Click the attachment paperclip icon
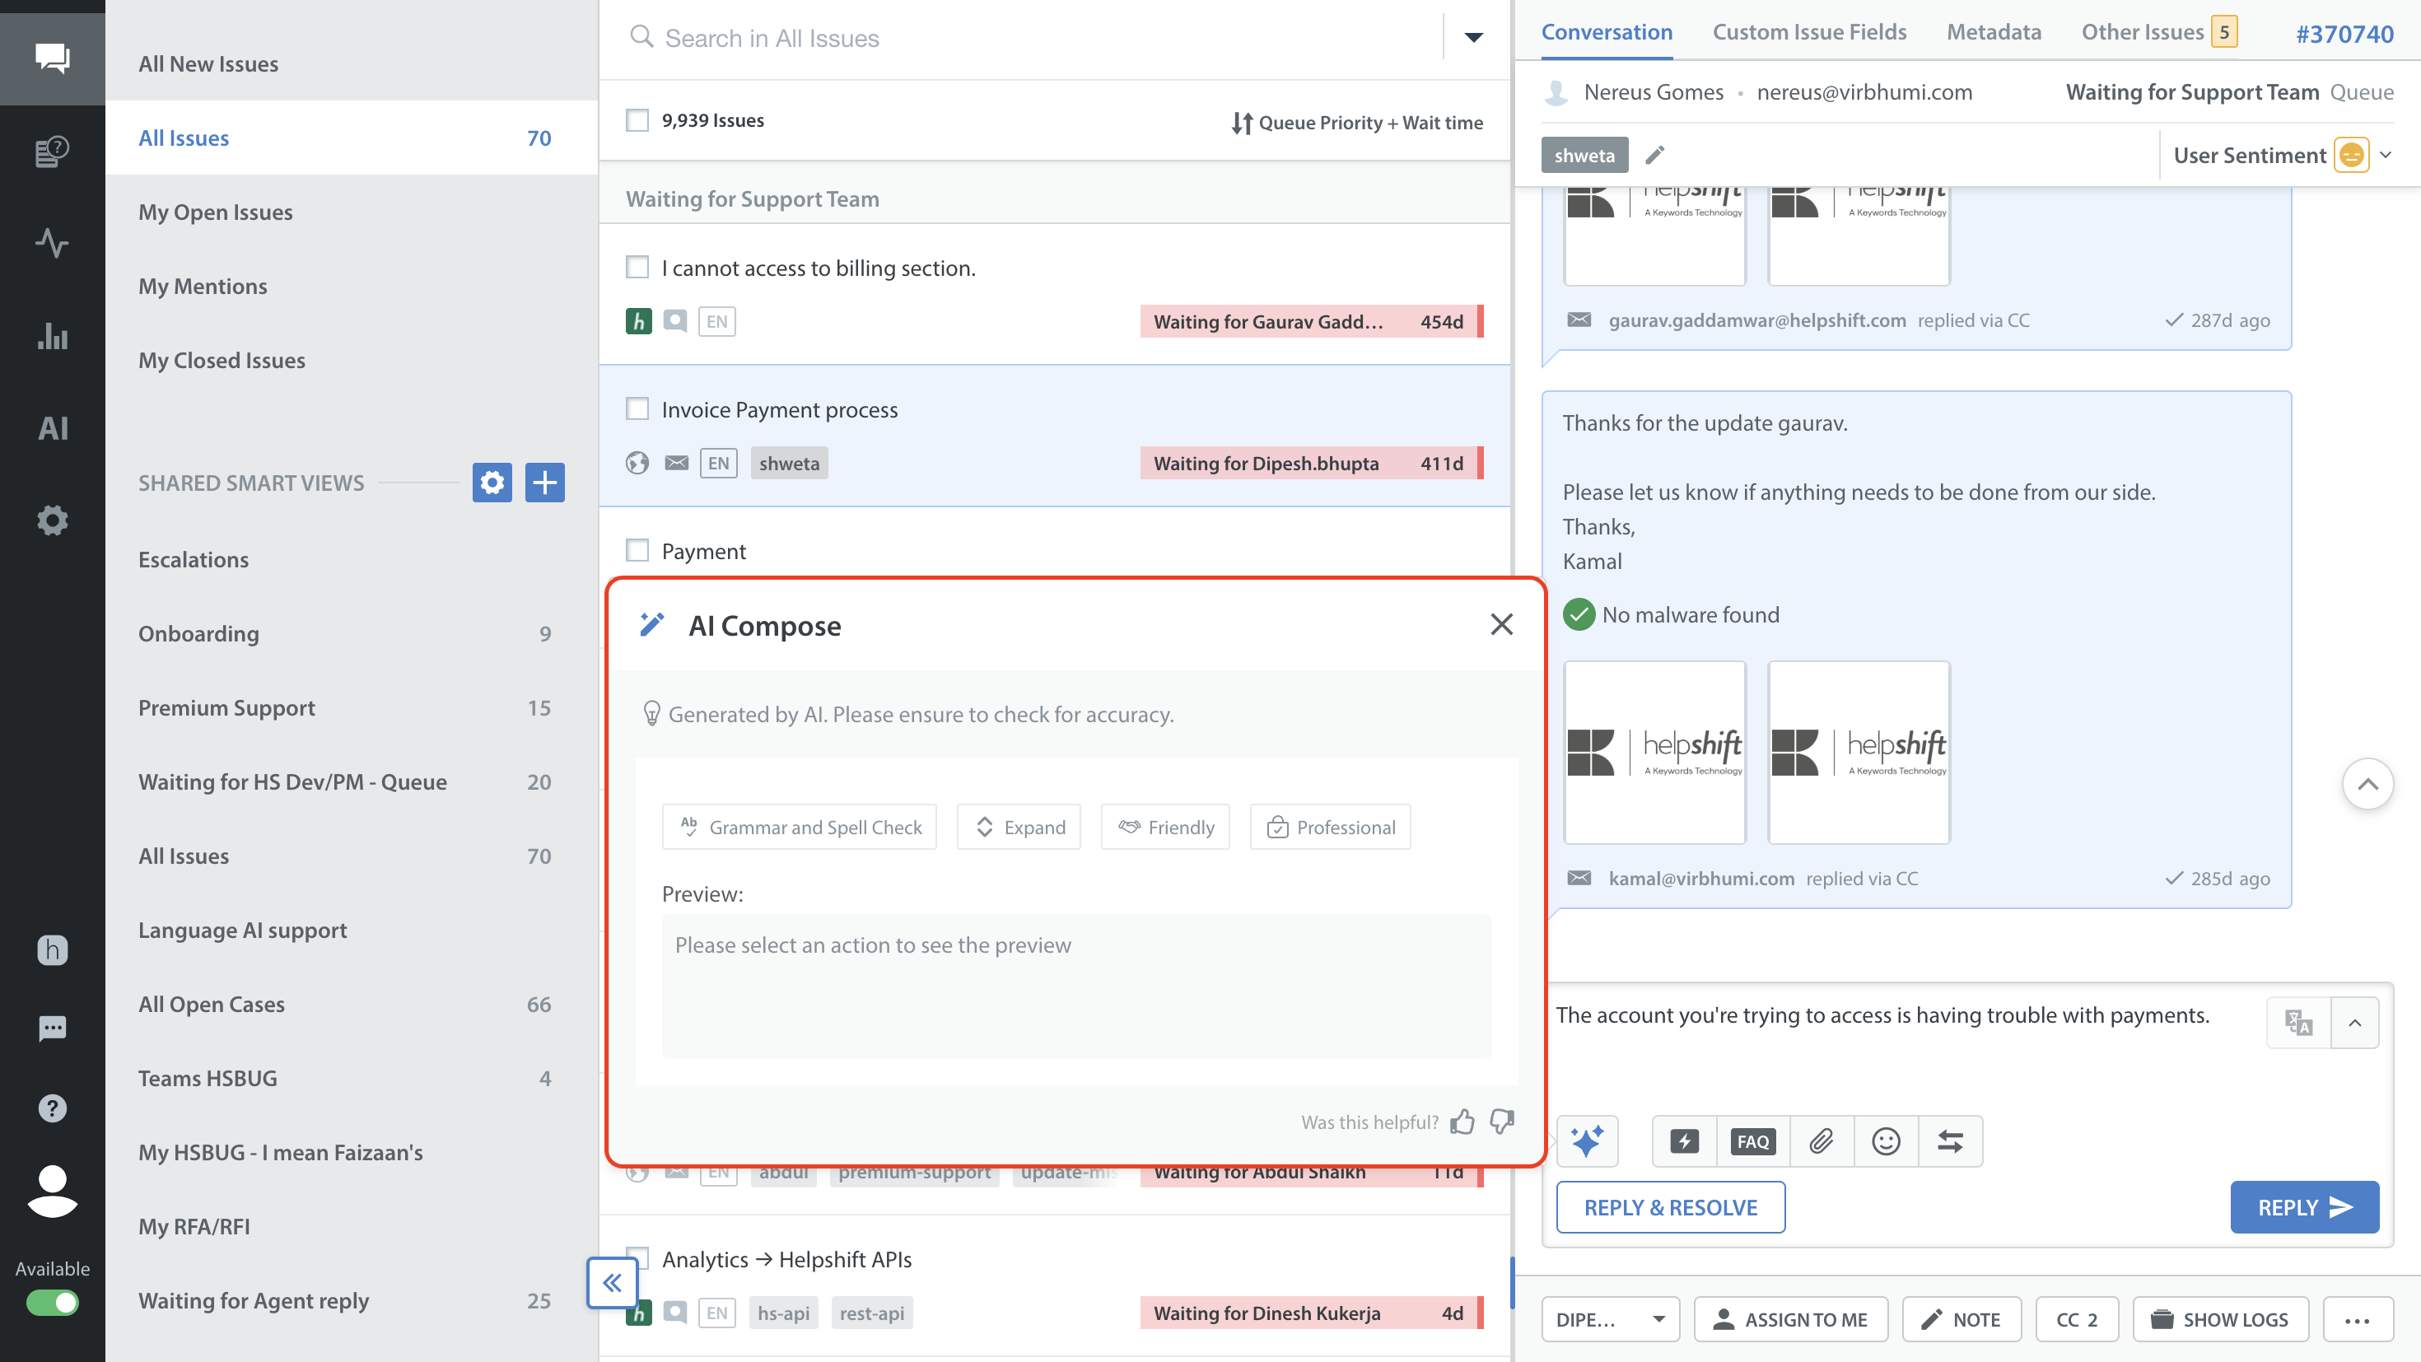Screen dimensions: 2421x1362 point(1822,1141)
